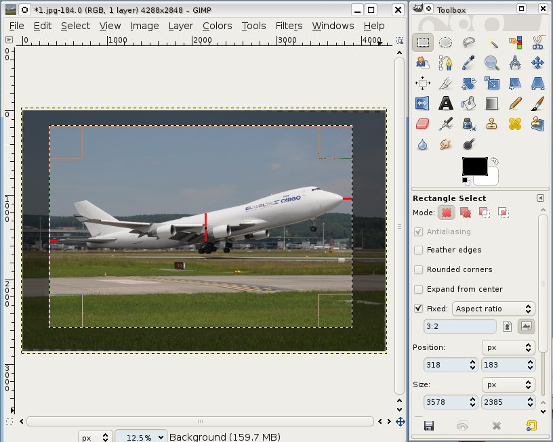The image size is (553, 442).
Task: Open the 12.5% zoom level dropdown
Action: [141, 437]
